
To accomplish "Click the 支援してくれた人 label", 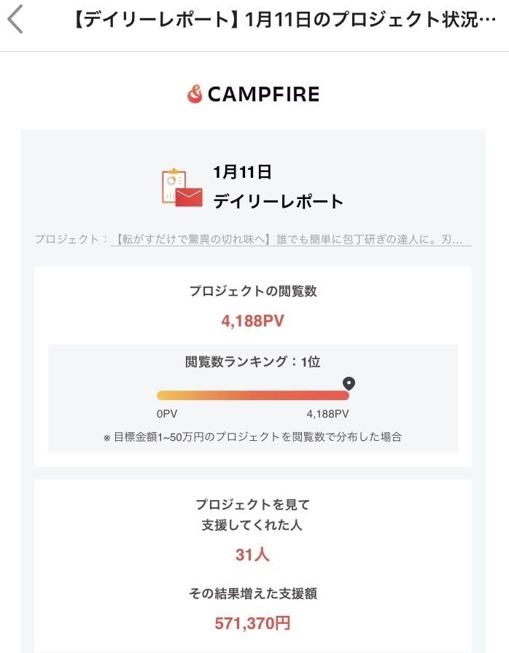I will (253, 525).
